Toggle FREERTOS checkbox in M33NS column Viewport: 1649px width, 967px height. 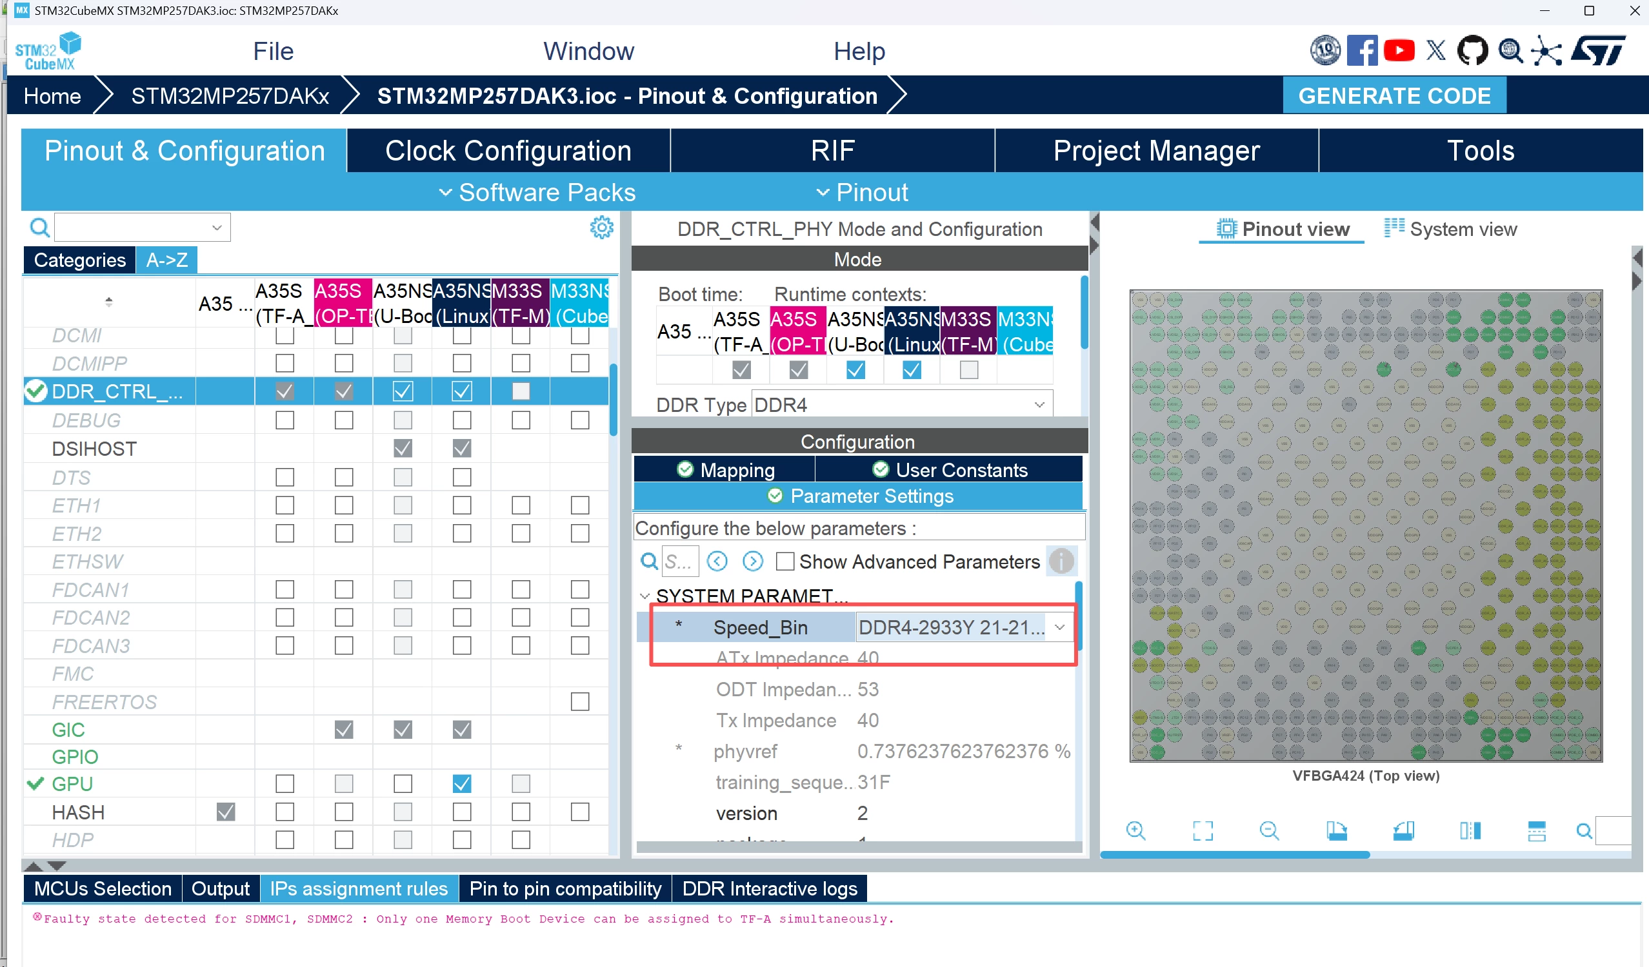(580, 701)
